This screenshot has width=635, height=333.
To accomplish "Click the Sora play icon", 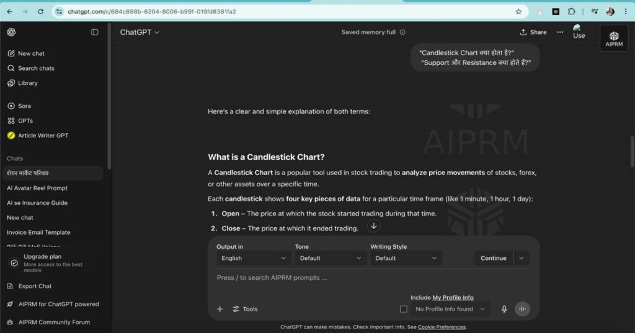I will click(11, 106).
